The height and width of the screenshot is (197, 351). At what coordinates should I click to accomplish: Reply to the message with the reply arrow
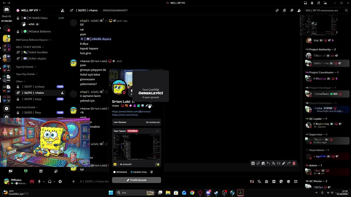pos(268,163)
